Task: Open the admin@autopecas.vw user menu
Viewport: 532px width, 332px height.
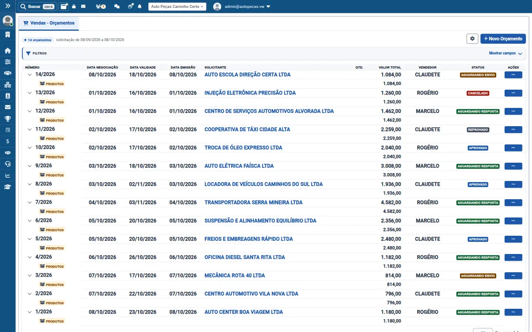Action: point(242,7)
